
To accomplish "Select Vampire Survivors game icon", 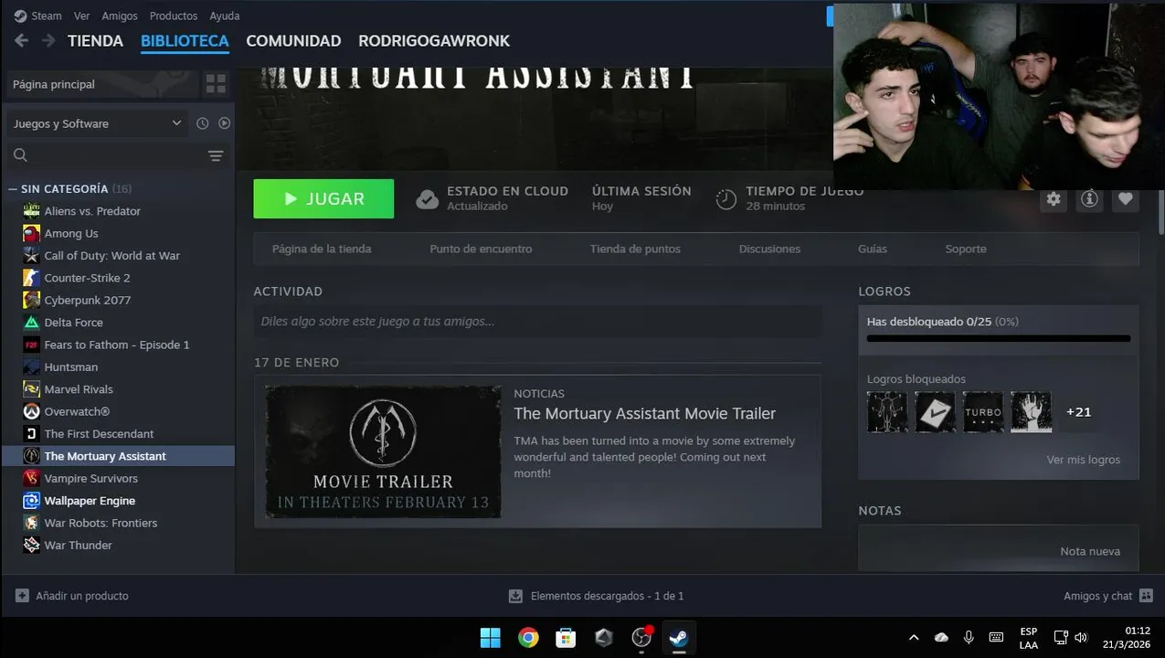I will pos(31,478).
